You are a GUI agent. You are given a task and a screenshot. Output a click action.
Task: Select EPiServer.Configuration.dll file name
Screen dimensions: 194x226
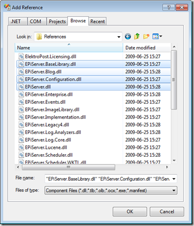[x=53, y=79]
